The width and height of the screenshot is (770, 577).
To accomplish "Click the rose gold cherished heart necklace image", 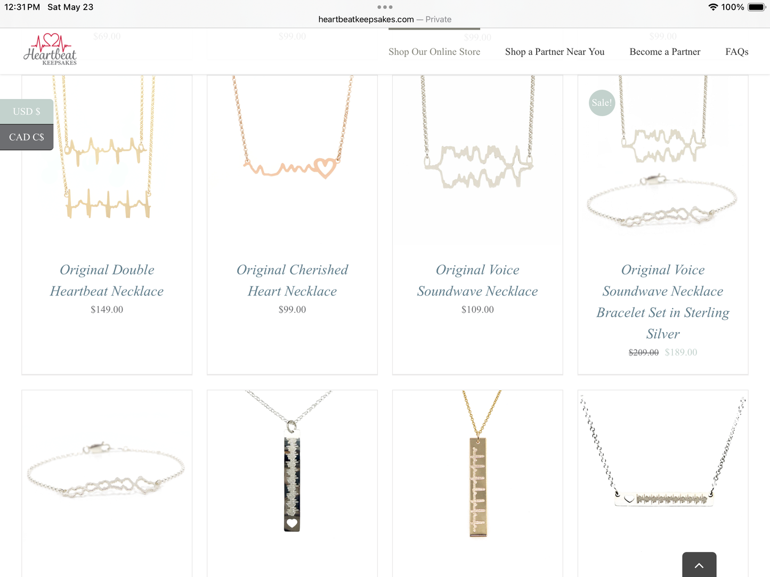I will (293, 160).
